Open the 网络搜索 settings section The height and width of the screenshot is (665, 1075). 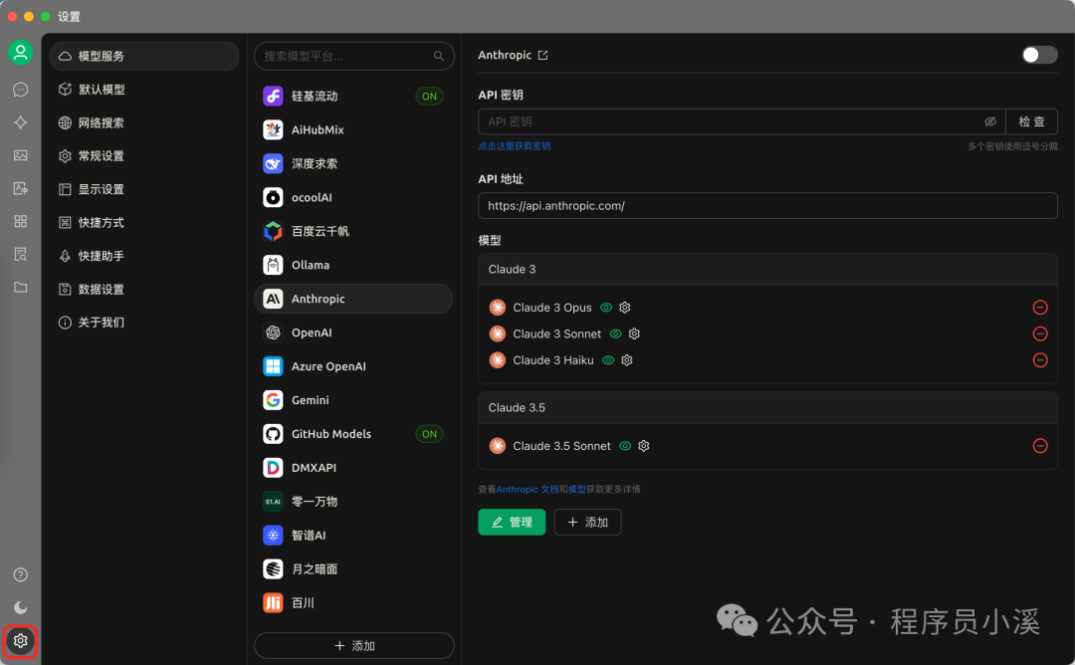click(x=144, y=122)
